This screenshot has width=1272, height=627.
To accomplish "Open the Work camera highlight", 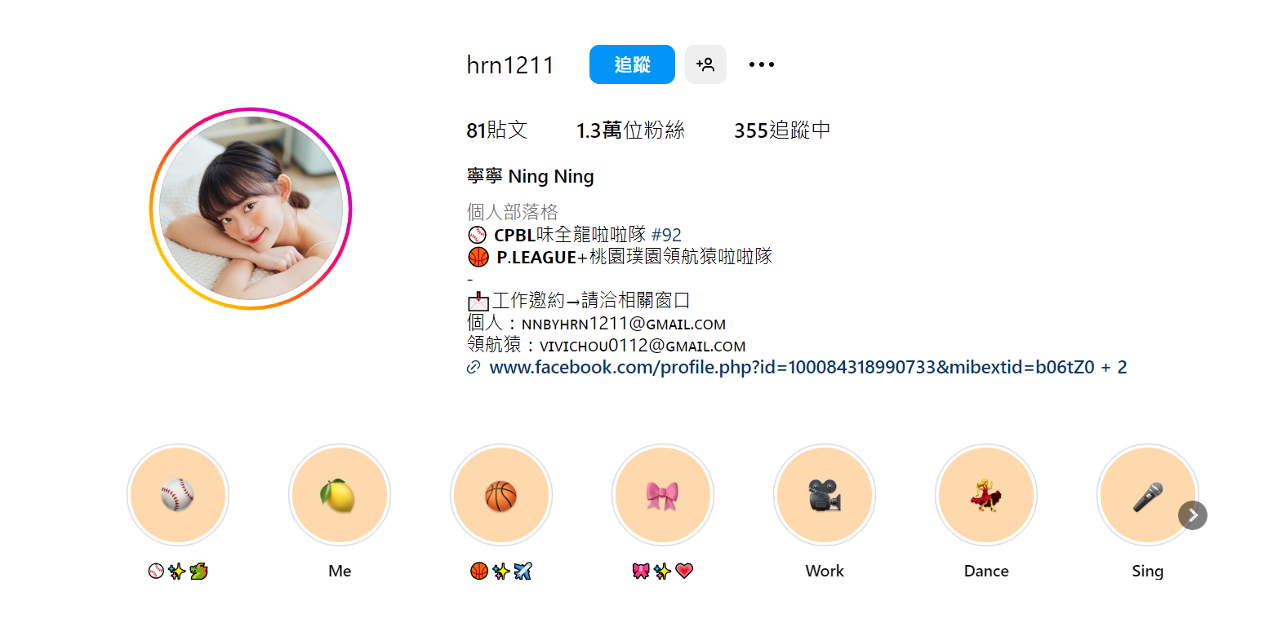I will pos(825,495).
